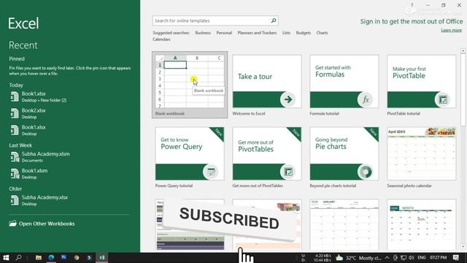Image resolution: width=467 pixels, height=263 pixels.
Task: Open the Take a tour template
Action: [267, 81]
